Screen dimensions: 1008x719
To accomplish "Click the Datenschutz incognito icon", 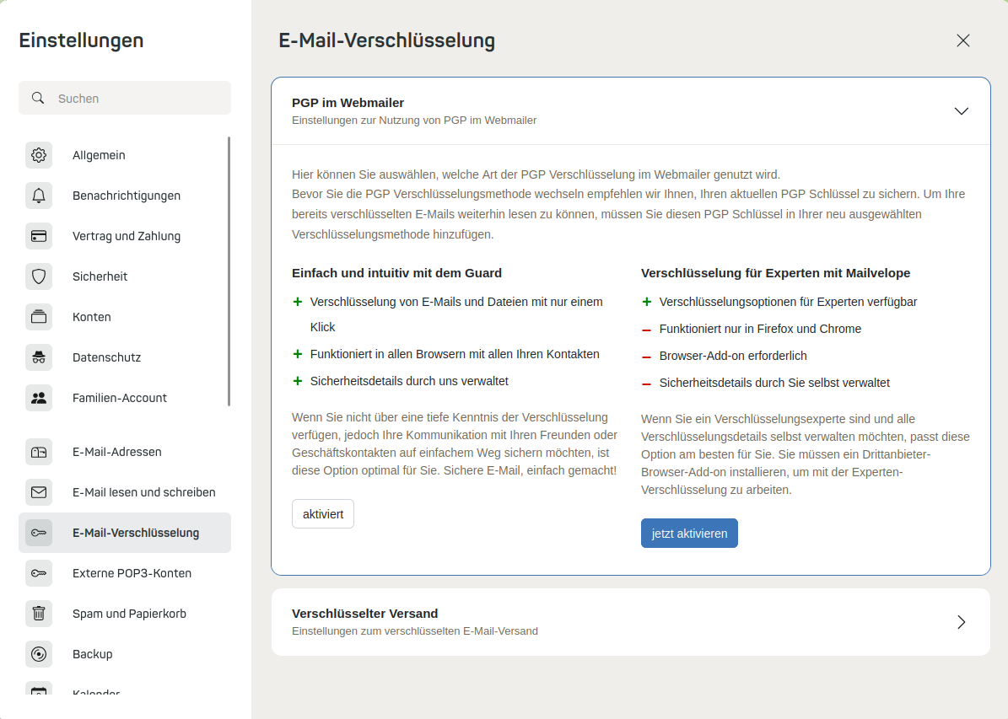I will click(39, 357).
